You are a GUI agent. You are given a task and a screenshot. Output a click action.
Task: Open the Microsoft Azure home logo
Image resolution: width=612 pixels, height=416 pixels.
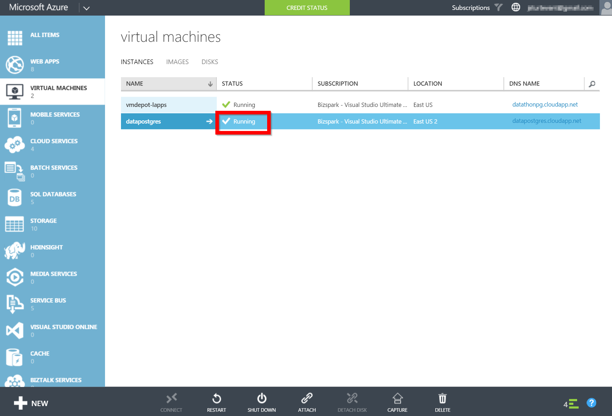(x=38, y=7)
